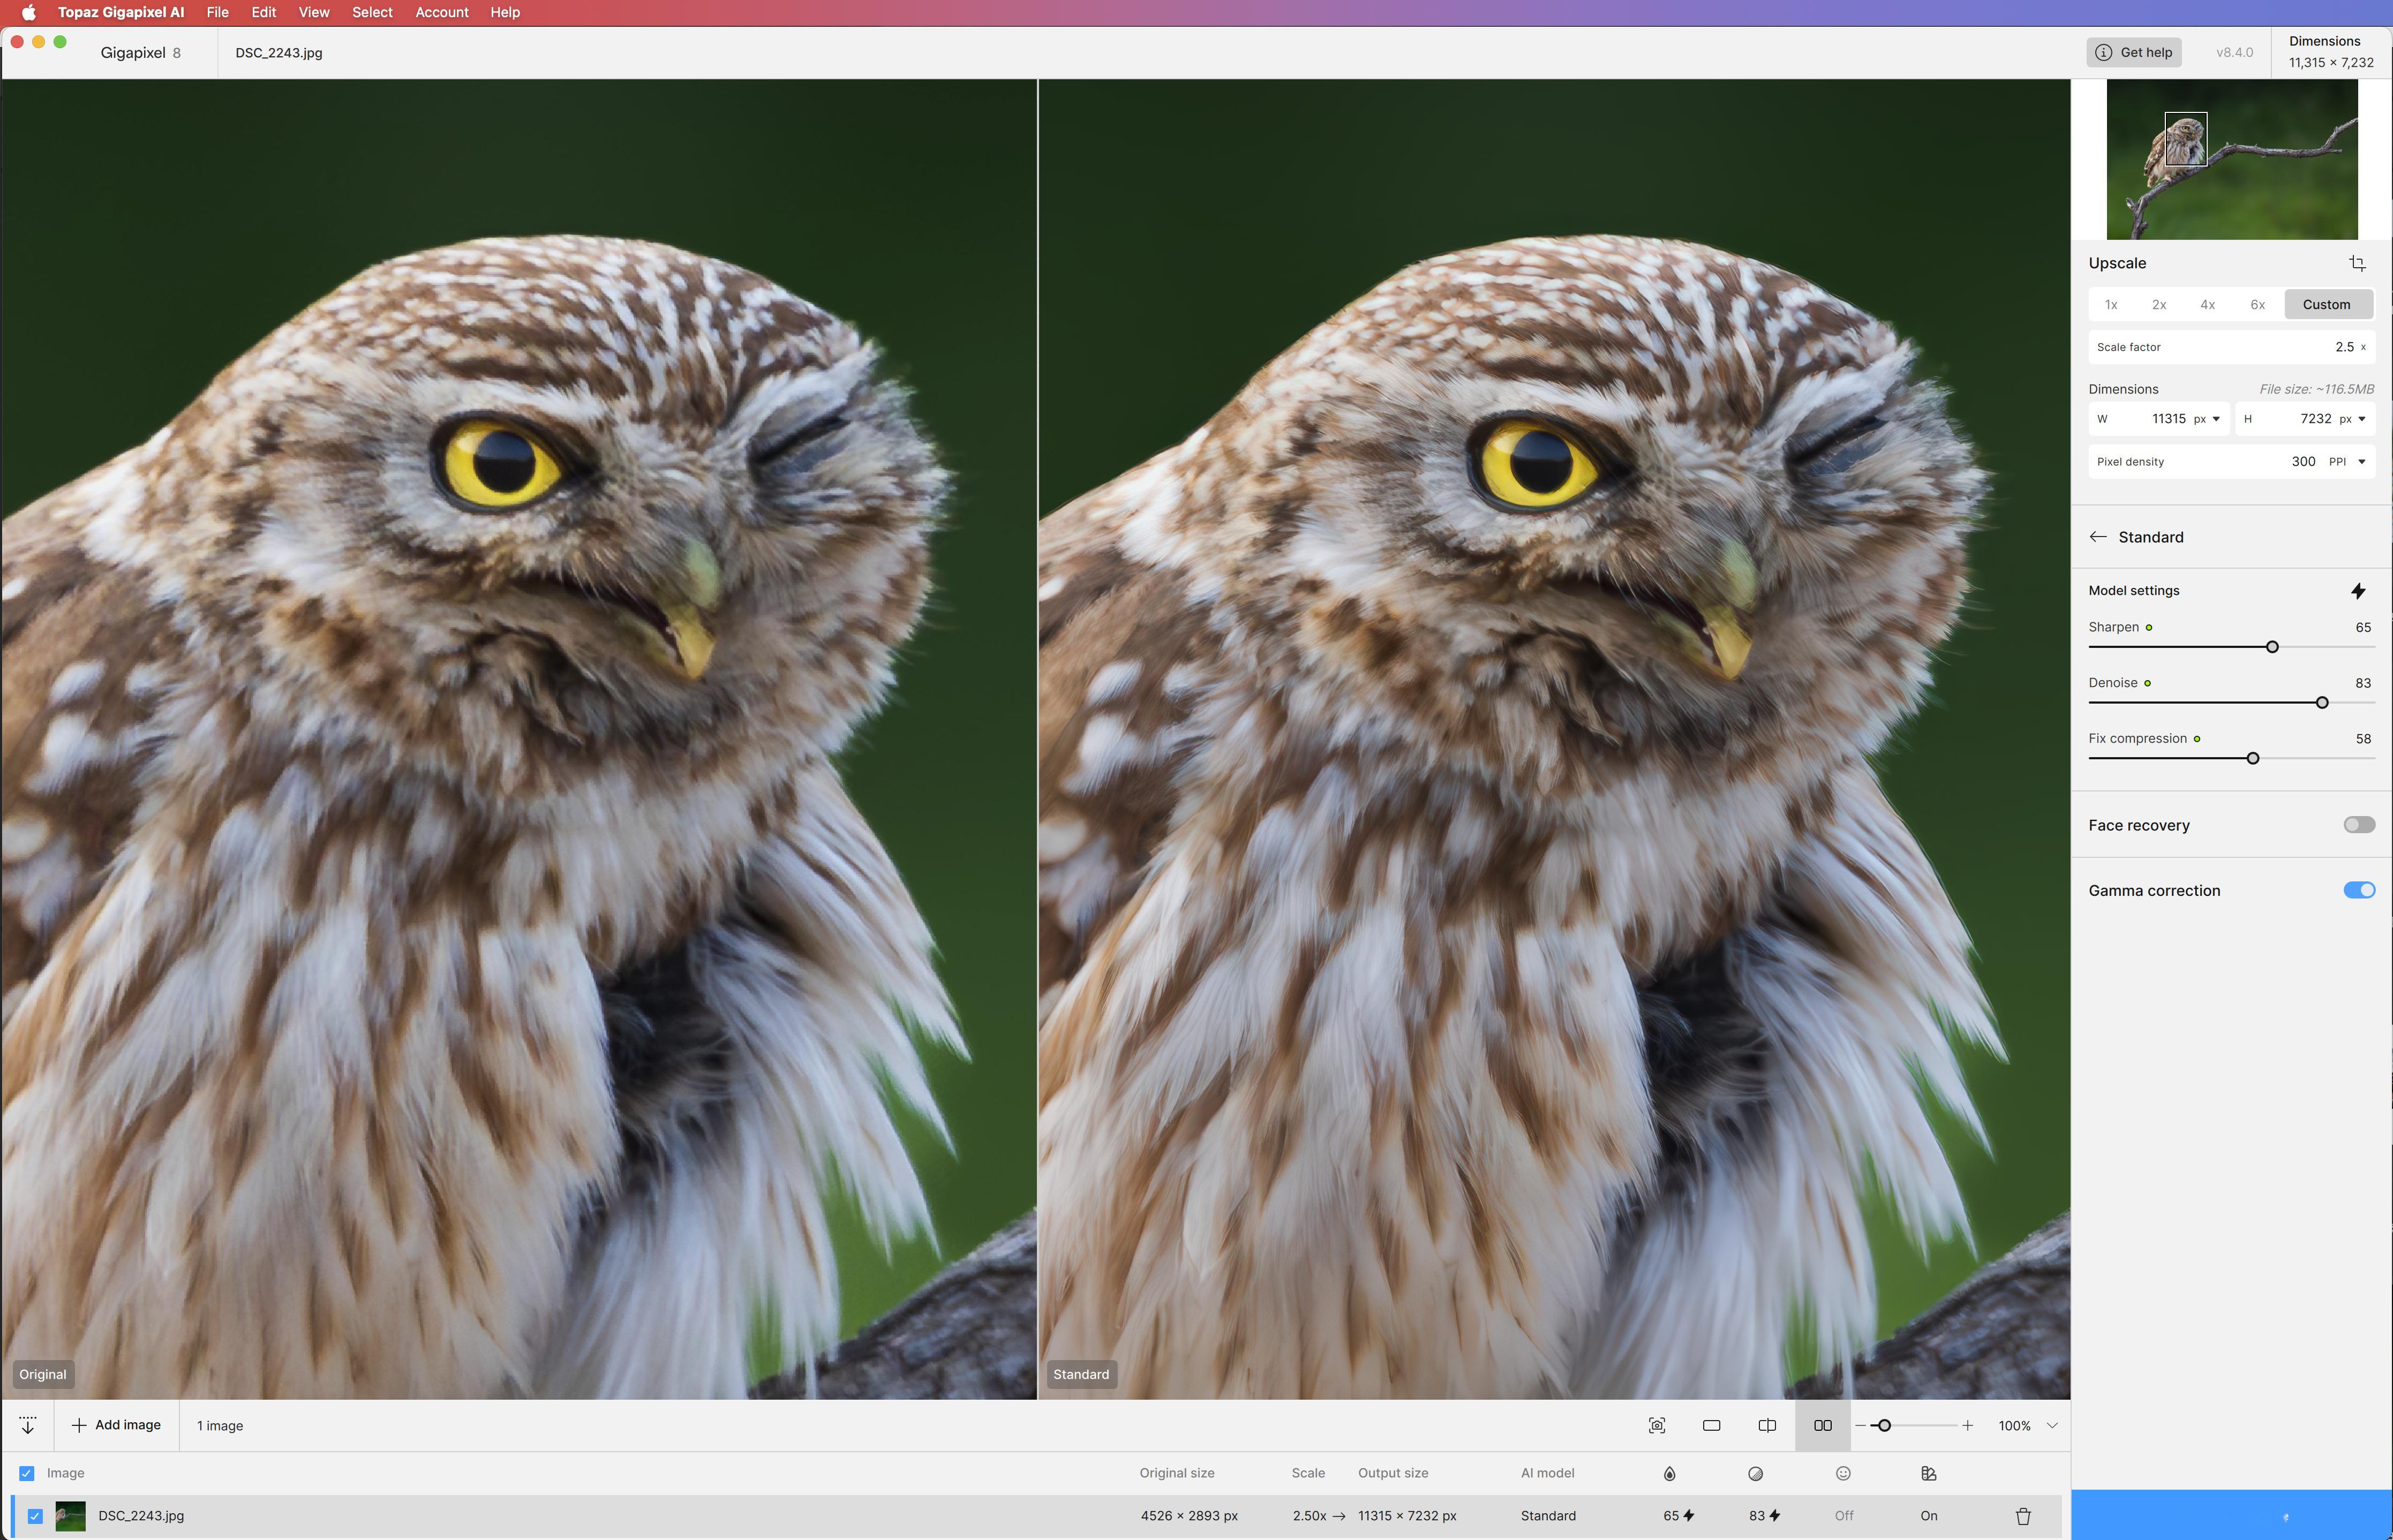Click the face recovery smiley column icon
2393x1540 pixels.
[x=1843, y=1473]
